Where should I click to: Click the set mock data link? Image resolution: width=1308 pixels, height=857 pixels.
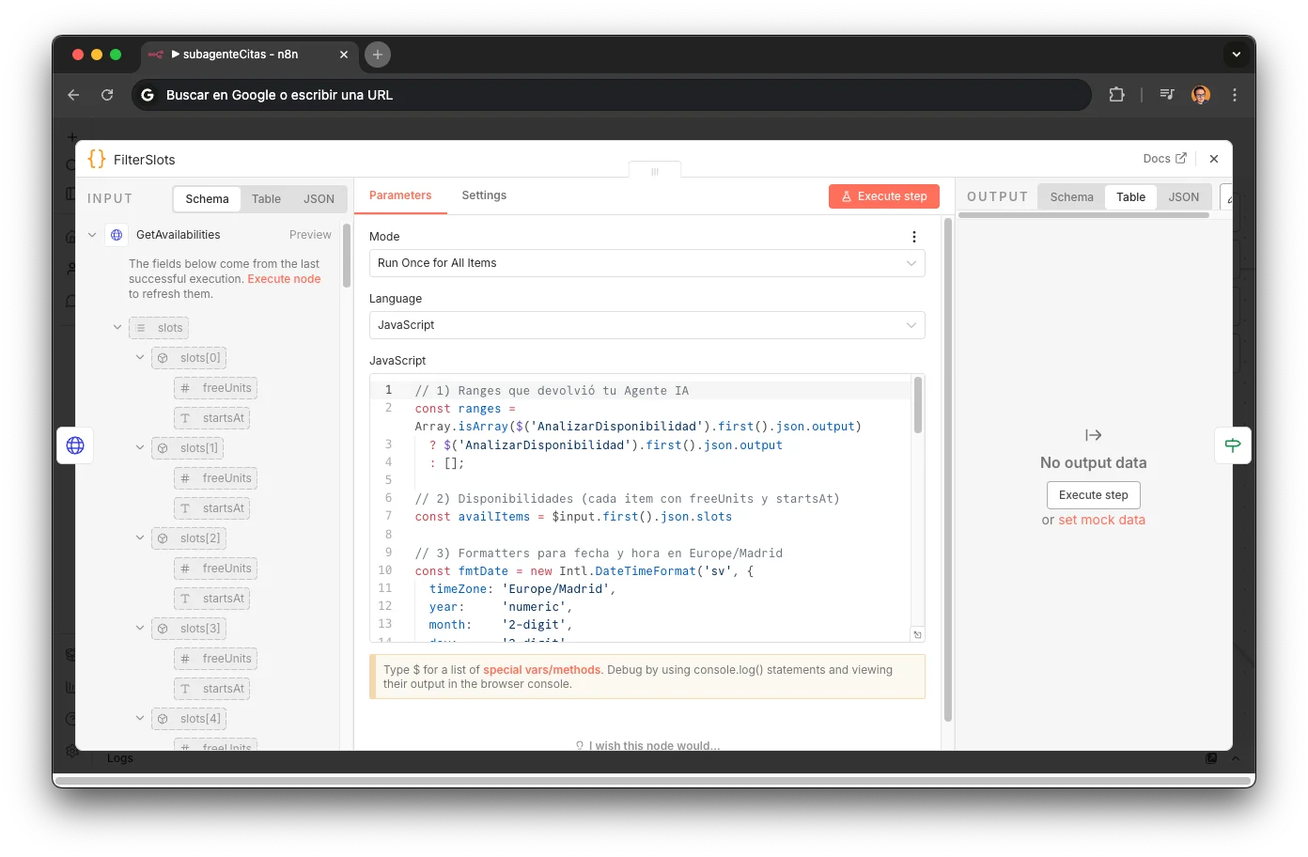(1101, 521)
